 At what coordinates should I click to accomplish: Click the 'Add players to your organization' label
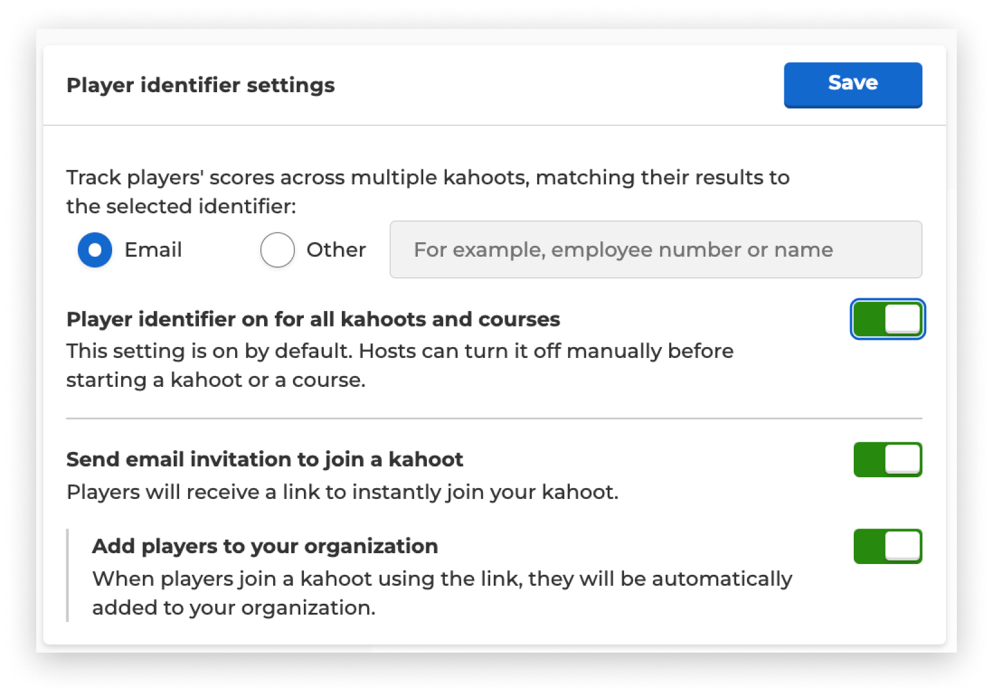[x=265, y=546]
